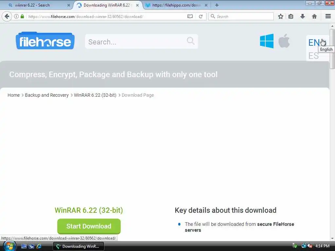Click page scrollbar down arrow
Screen dimensions: 335x251
[x=332, y=238]
